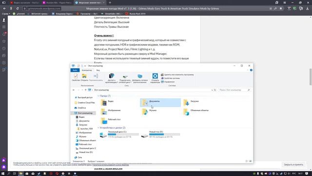312x176 pixels.
Task: Open the Russia Rust 2019 bookmark
Action: 136,14
